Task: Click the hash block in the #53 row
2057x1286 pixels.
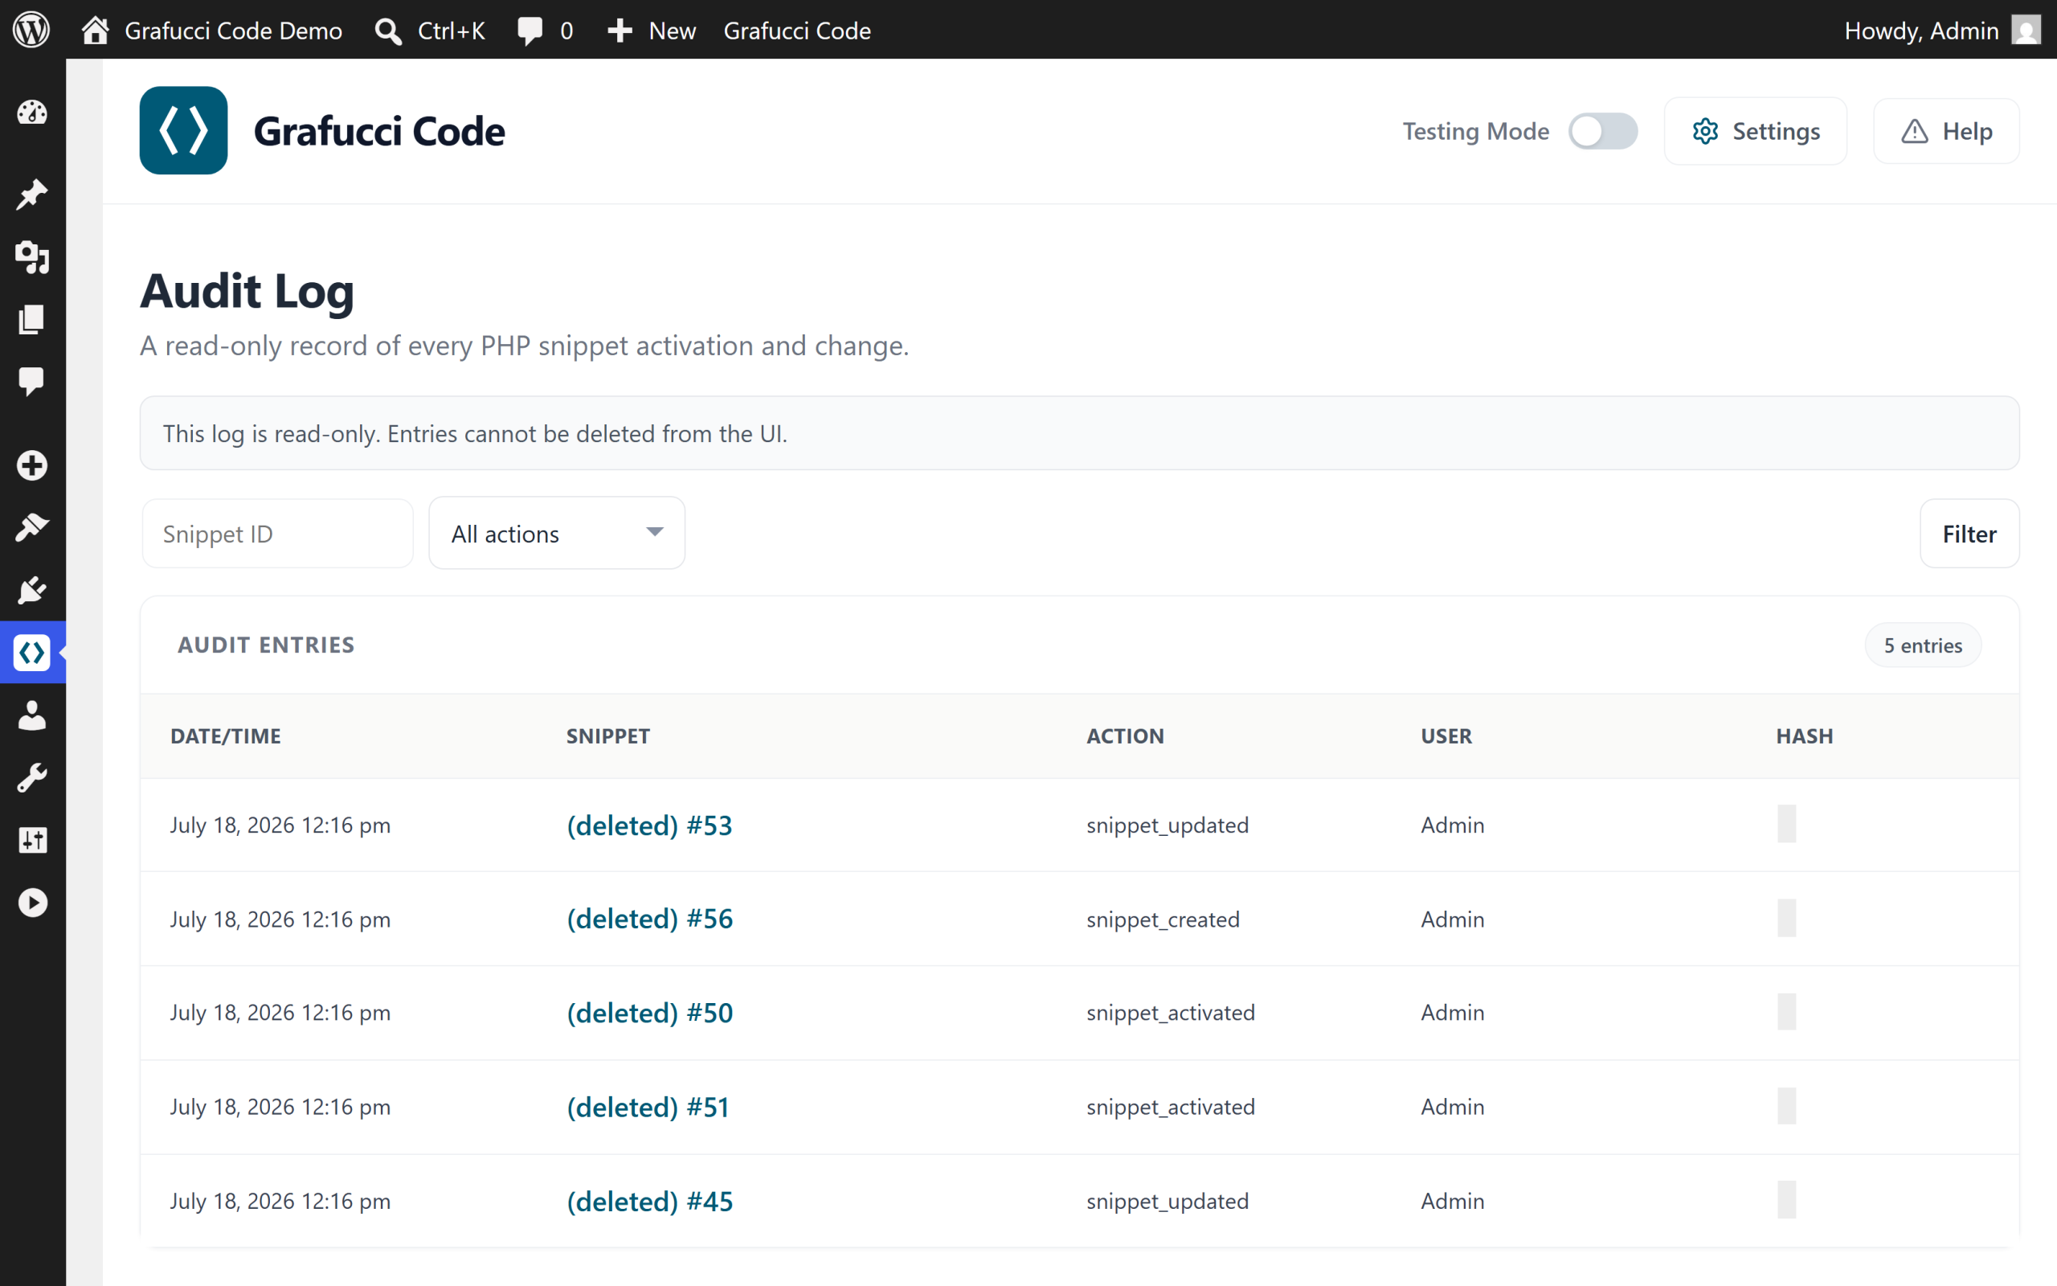Action: [1787, 823]
